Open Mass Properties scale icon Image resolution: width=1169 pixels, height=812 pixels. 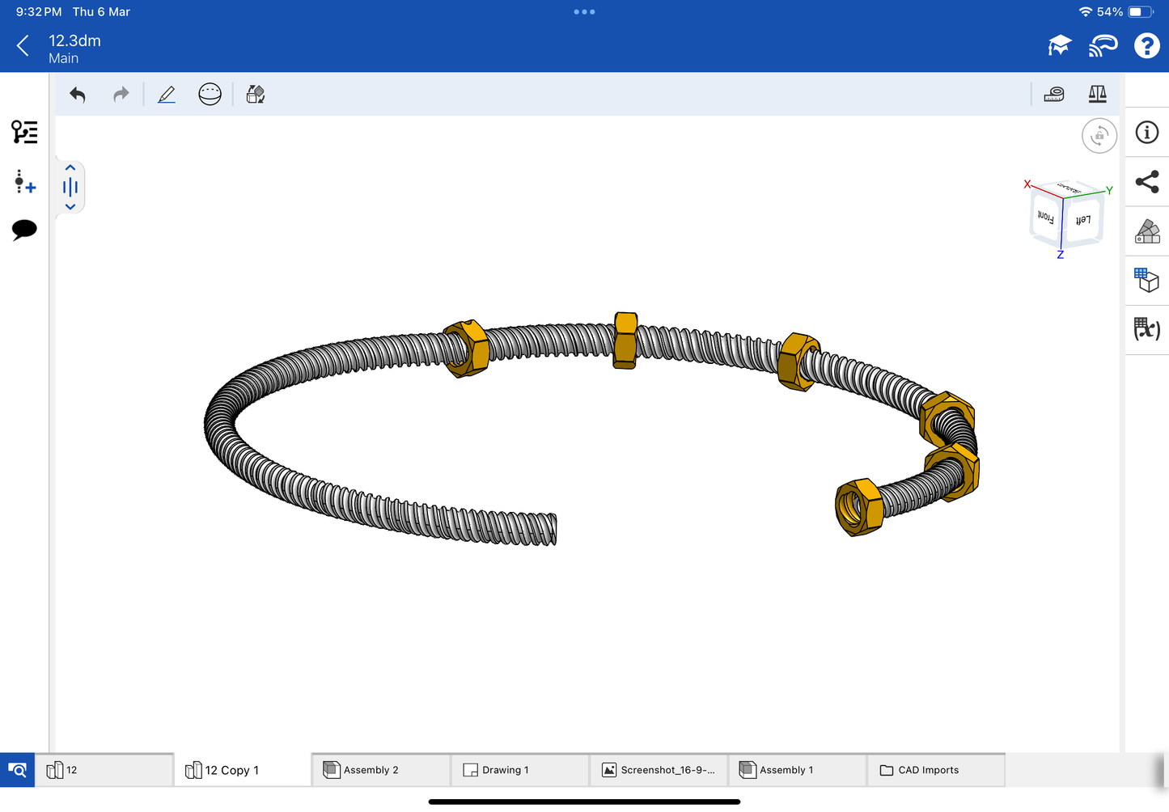coord(1097,95)
